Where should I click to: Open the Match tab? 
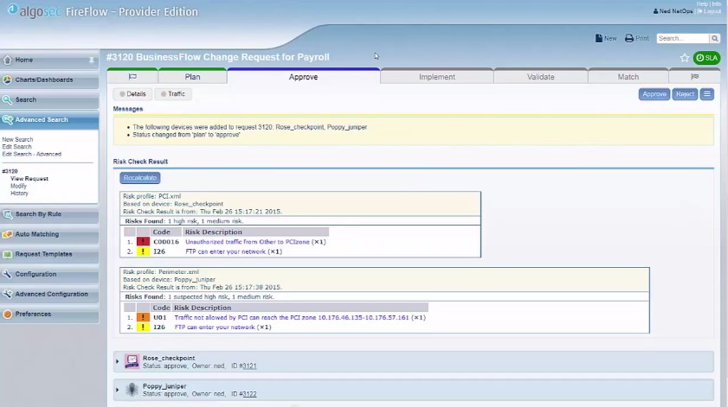coord(628,77)
